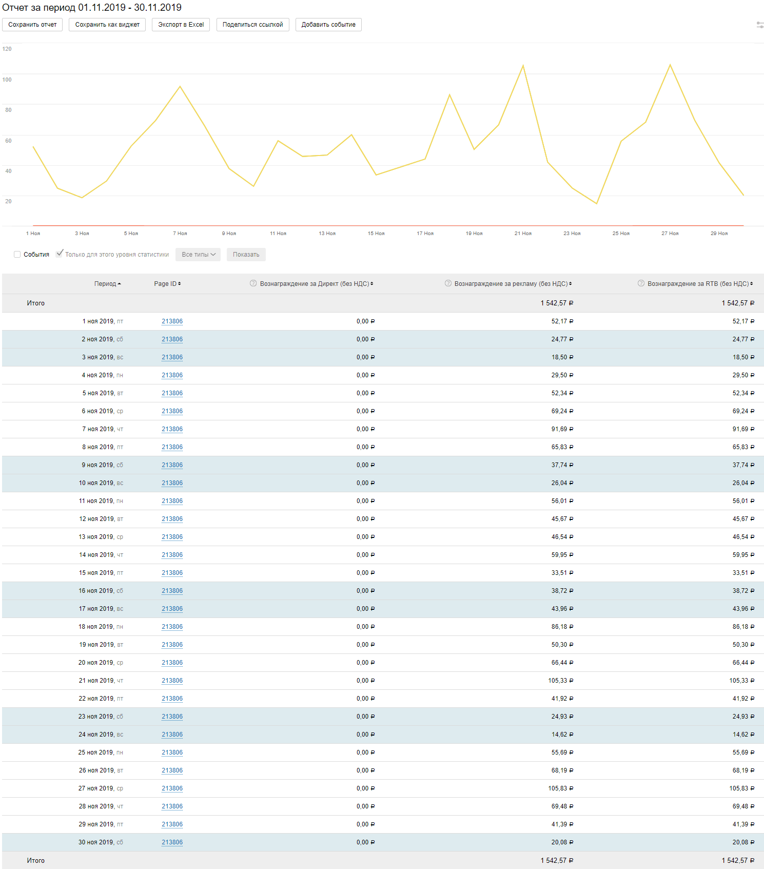Click 'Сохранить отчет' button

(32, 25)
